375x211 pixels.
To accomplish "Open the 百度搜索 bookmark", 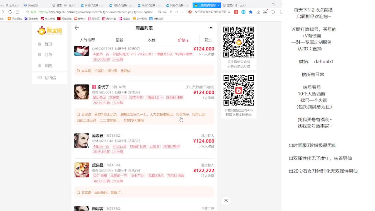I will [31, 18].
